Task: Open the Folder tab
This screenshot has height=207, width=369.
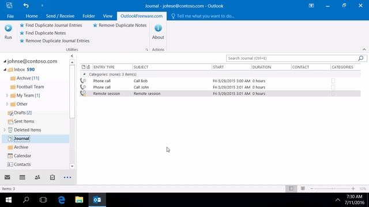Action: [89, 16]
